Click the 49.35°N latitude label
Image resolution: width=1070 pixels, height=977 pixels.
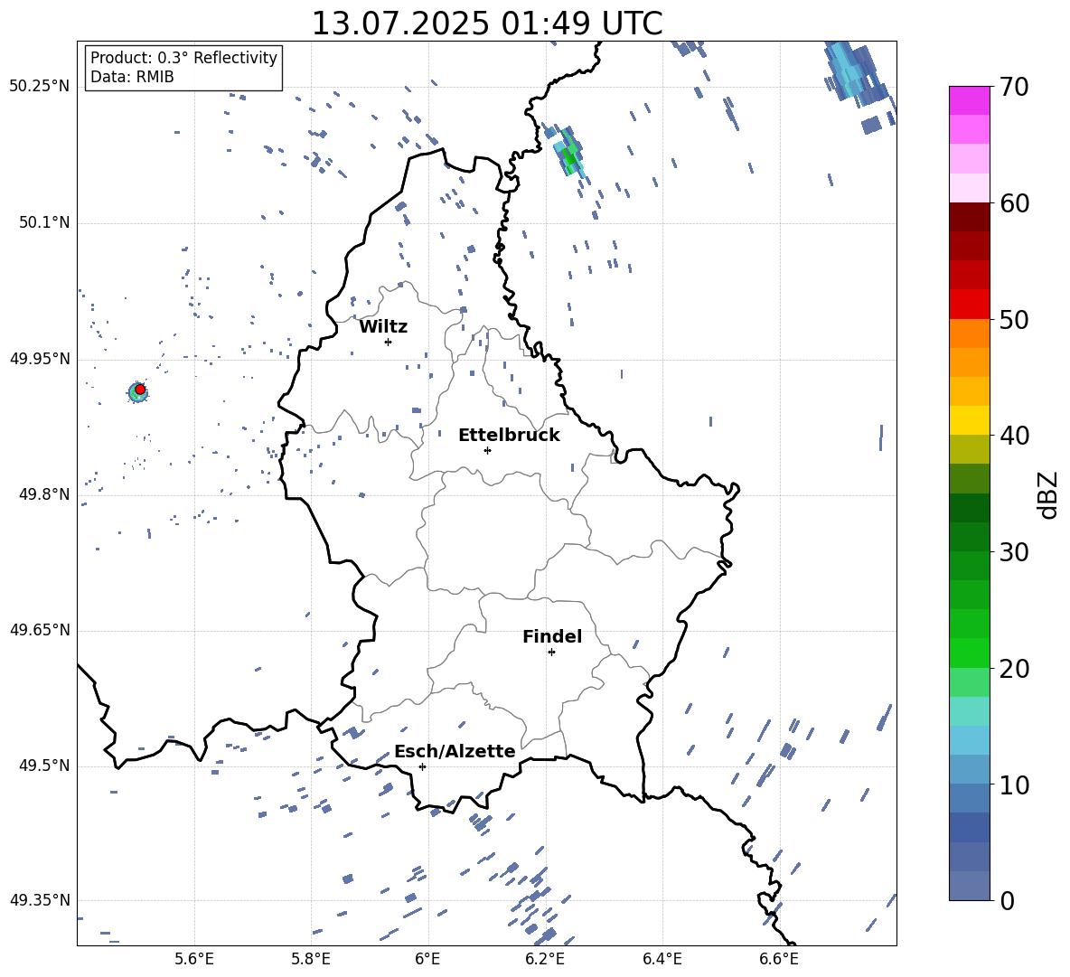(40, 900)
